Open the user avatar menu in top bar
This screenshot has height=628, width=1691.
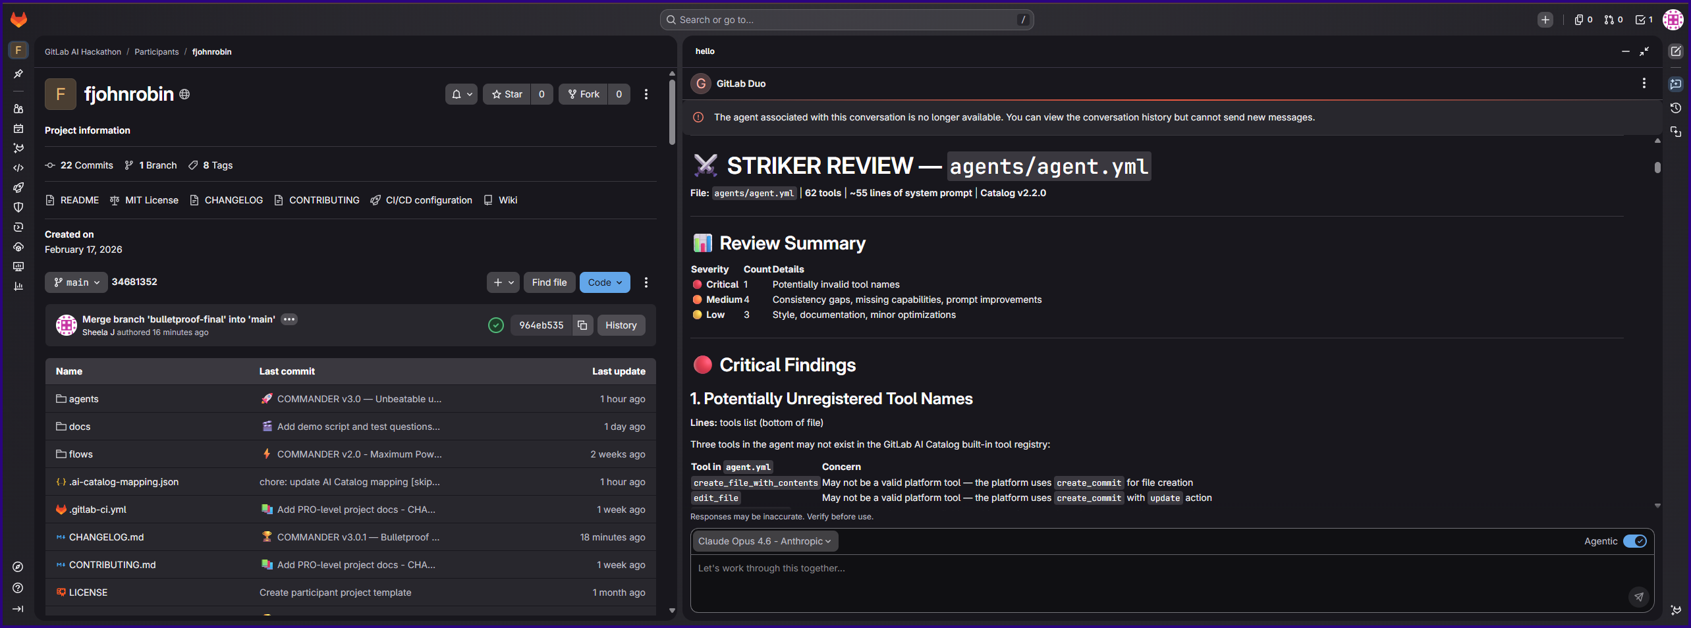click(x=1673, y=20)
